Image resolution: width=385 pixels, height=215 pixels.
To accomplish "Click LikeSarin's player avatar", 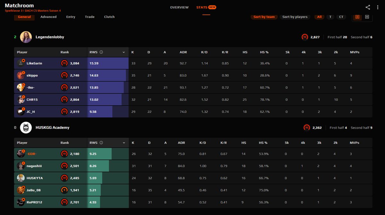I will point(21,63).
